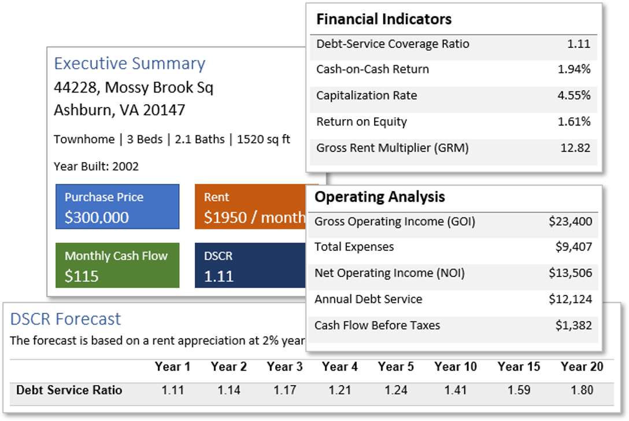Click the Annual Debt Service row

pyautogui.click(x=453, y=299)
